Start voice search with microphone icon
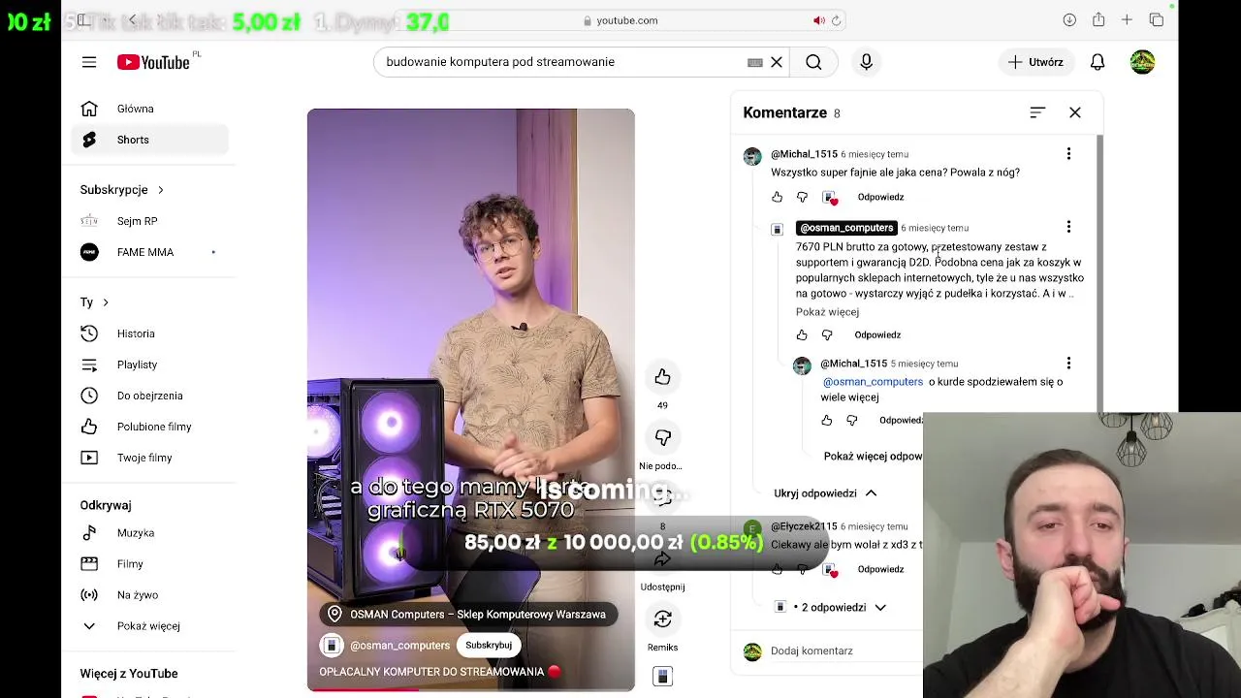This screenshot has height=698, width=1241. [866, 62]
